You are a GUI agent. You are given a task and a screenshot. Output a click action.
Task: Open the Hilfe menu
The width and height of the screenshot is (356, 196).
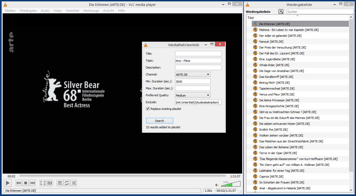tap(121, 11)
